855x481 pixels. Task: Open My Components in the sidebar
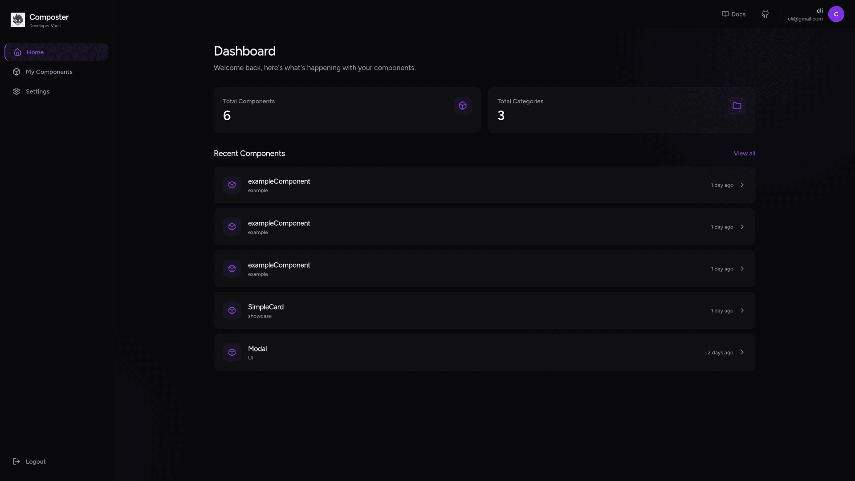(x=49, y=72)
